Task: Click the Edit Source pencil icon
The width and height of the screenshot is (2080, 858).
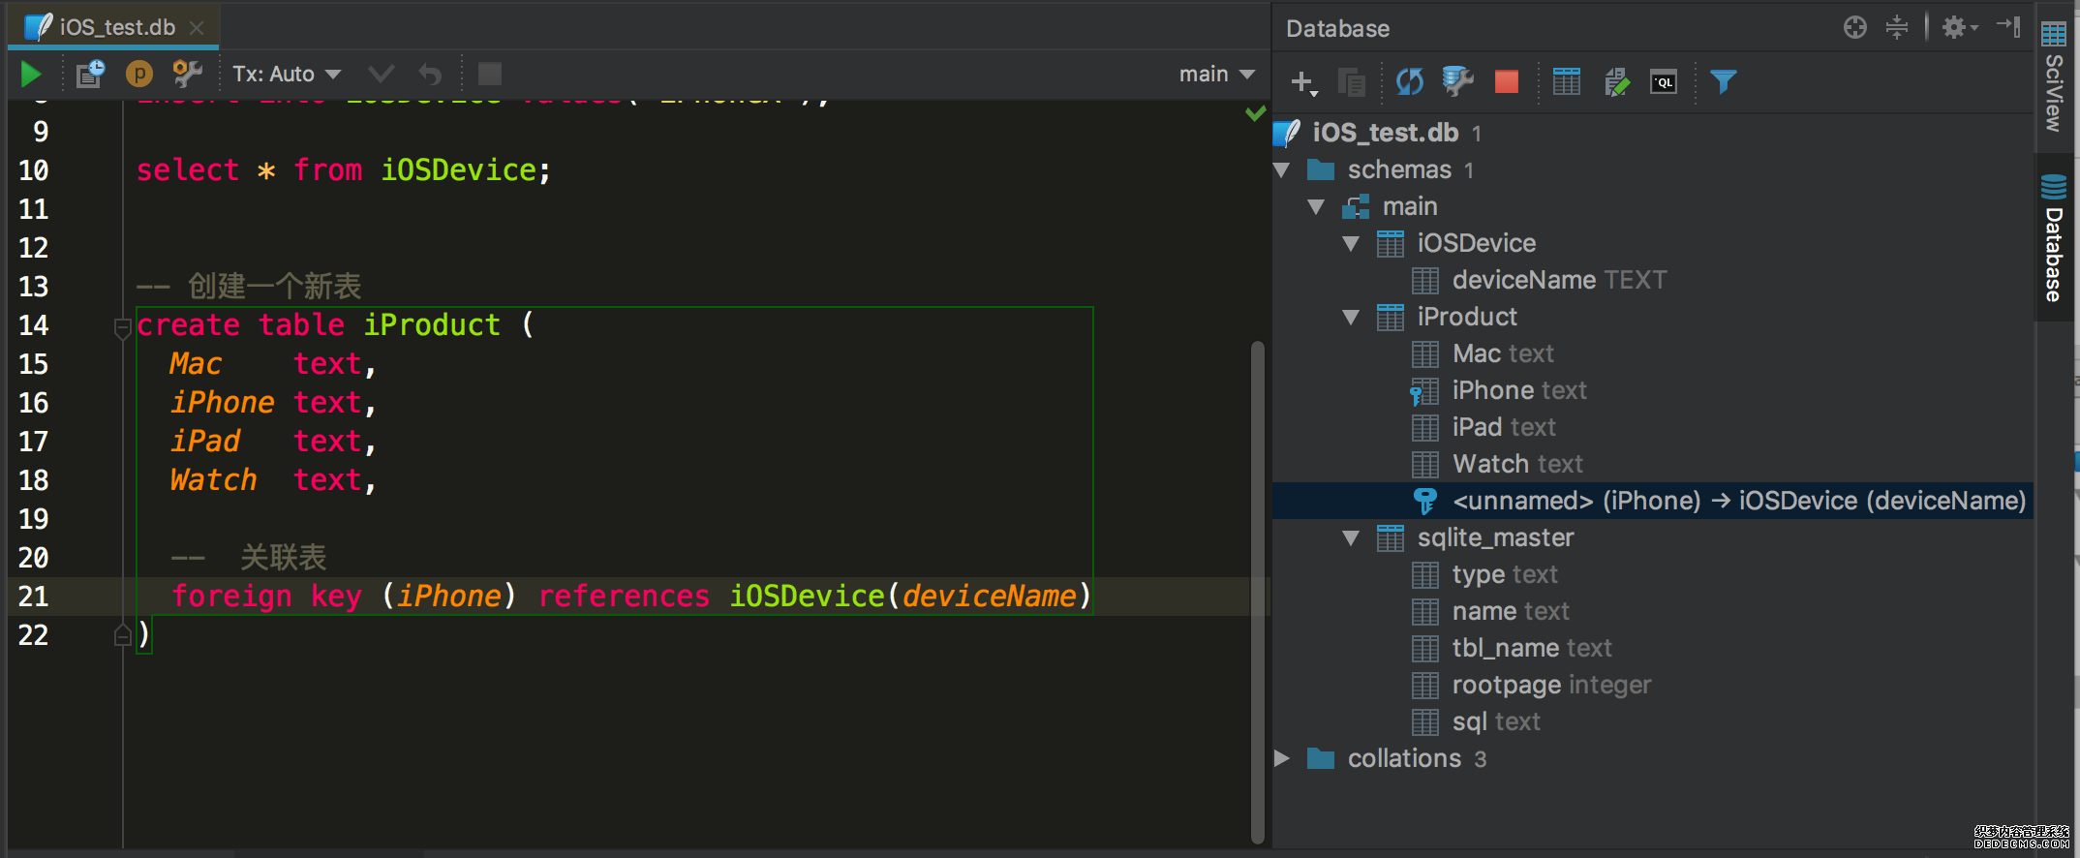Action: point(1616,82)
